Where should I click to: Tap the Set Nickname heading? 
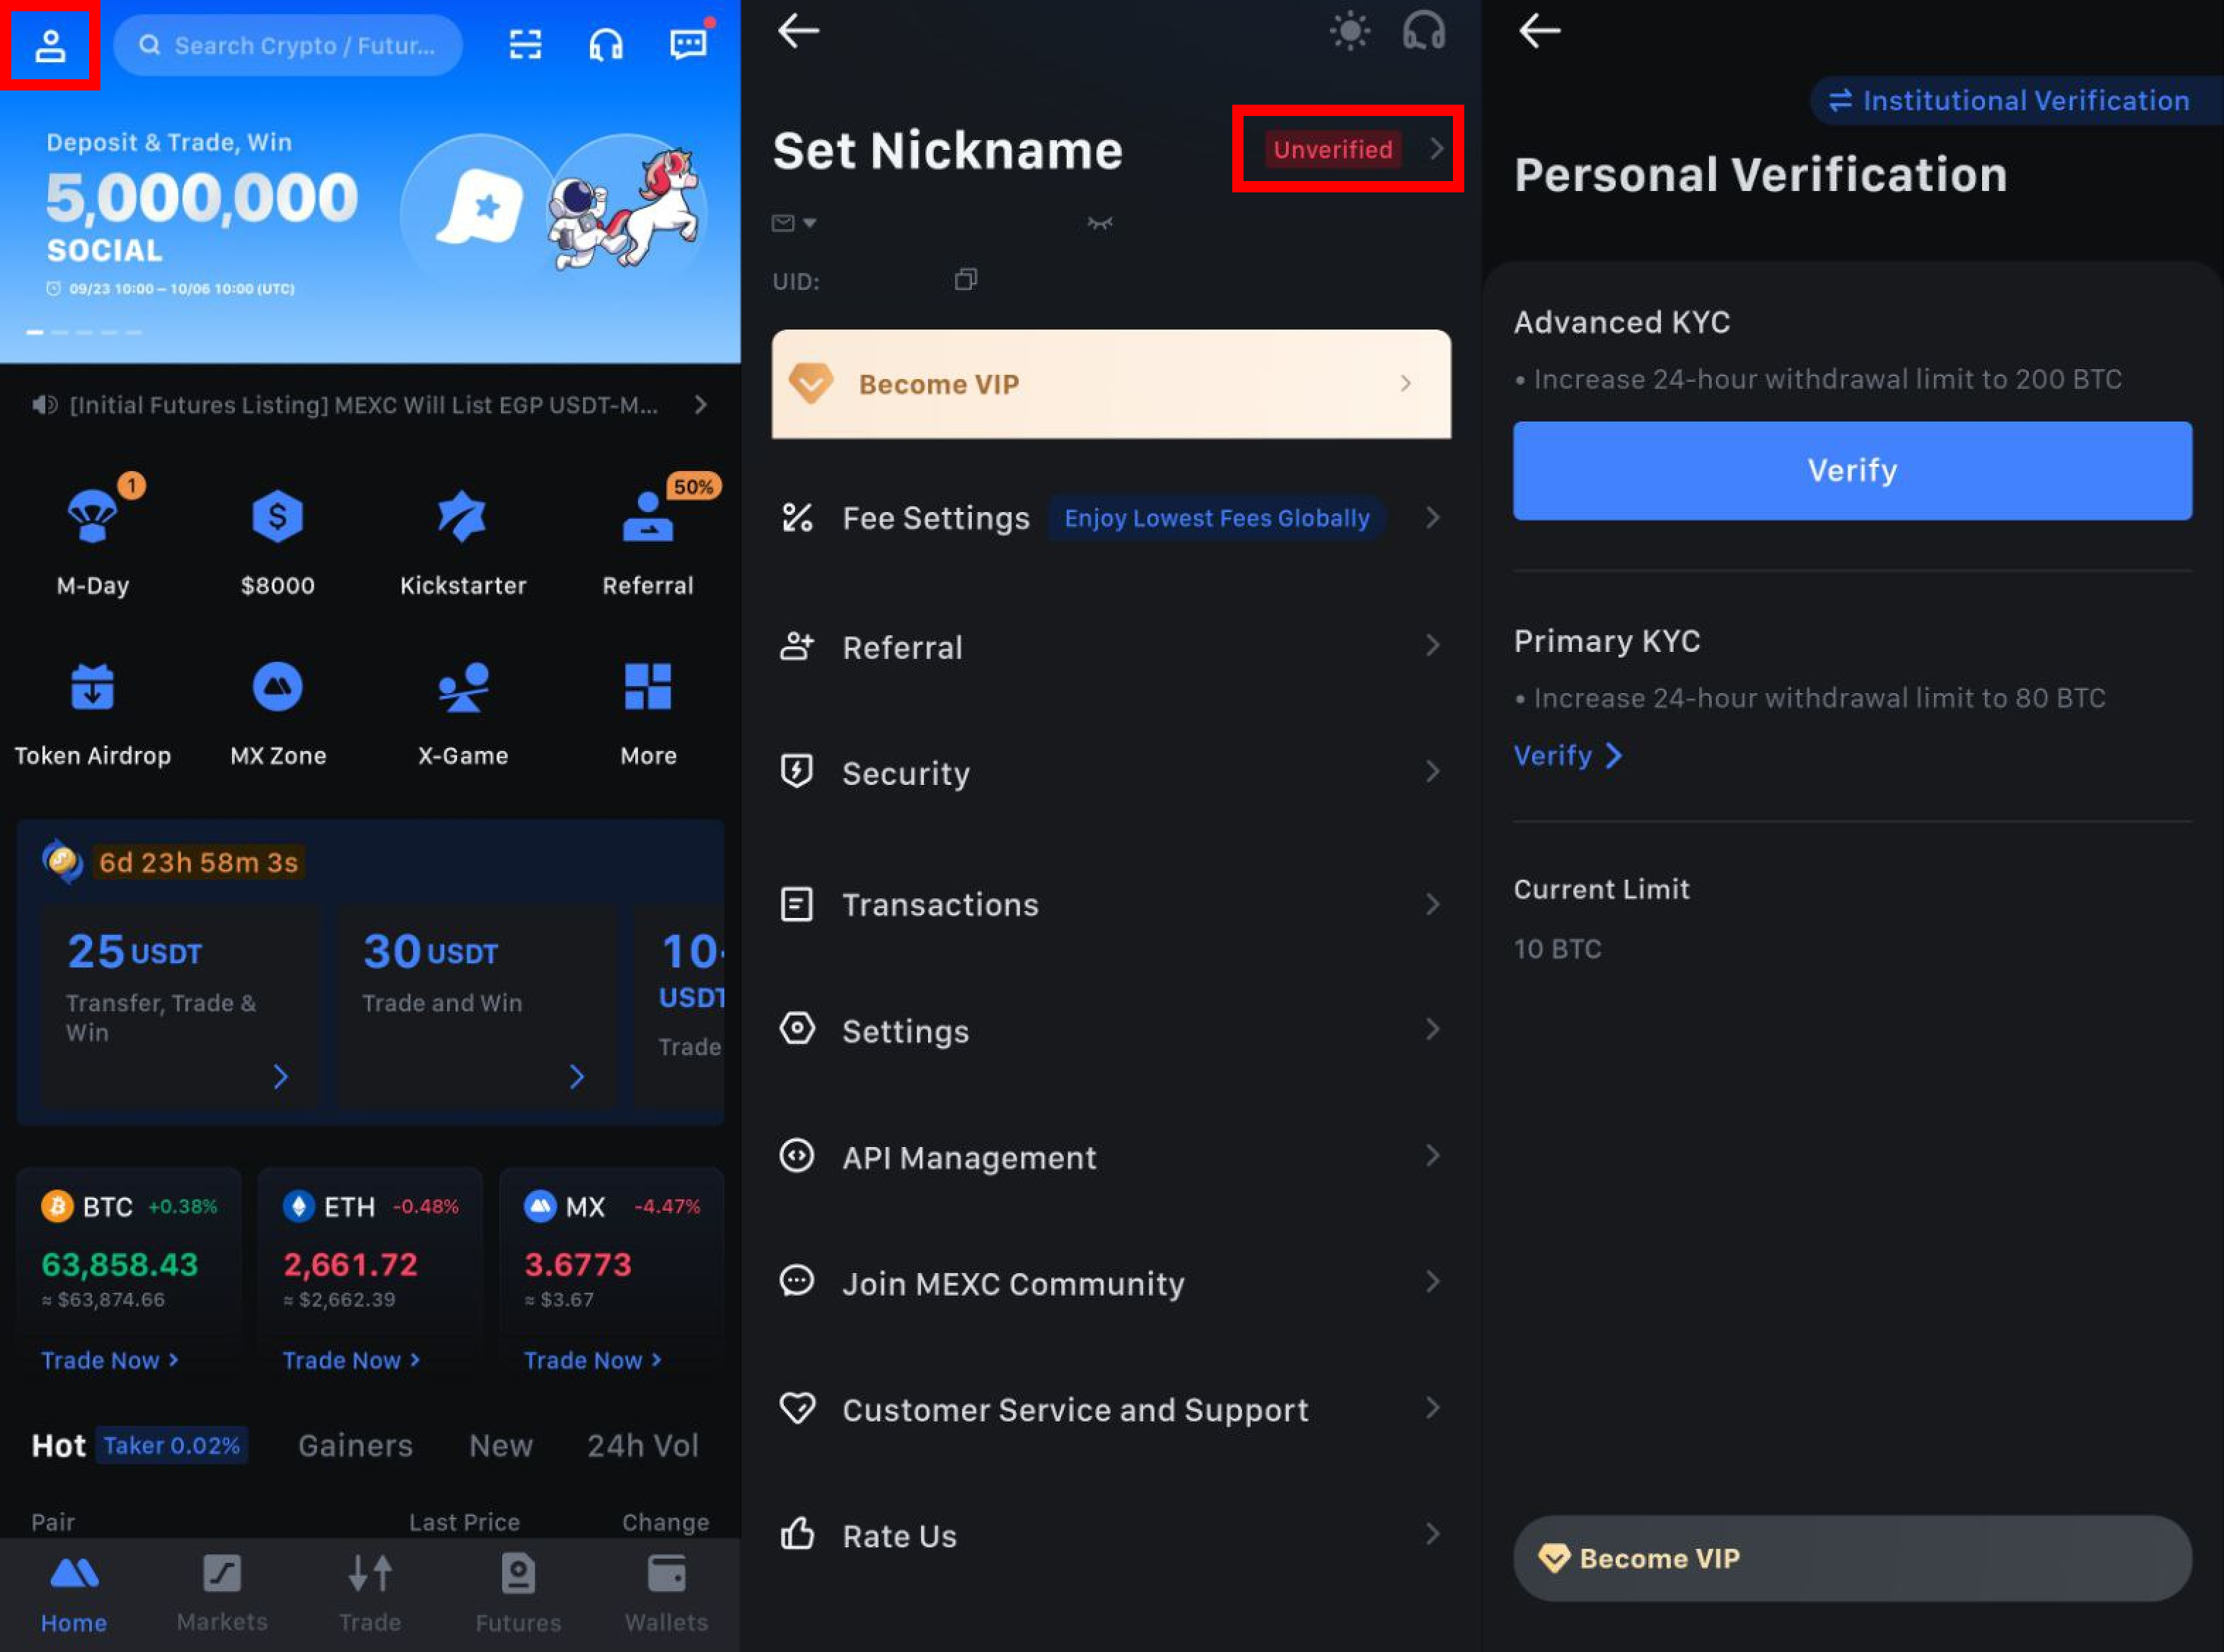pyautogui.click(x=948, y=151)
